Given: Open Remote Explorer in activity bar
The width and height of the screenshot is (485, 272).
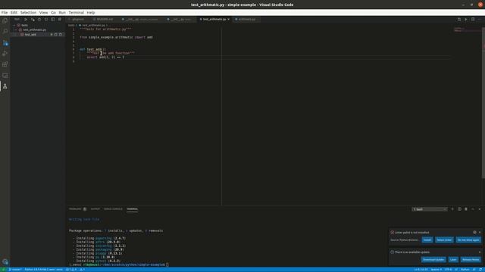Looking at the screenshot, I should (5, 76).
